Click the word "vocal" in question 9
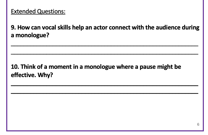208x135 pixels. coord(49,27)
